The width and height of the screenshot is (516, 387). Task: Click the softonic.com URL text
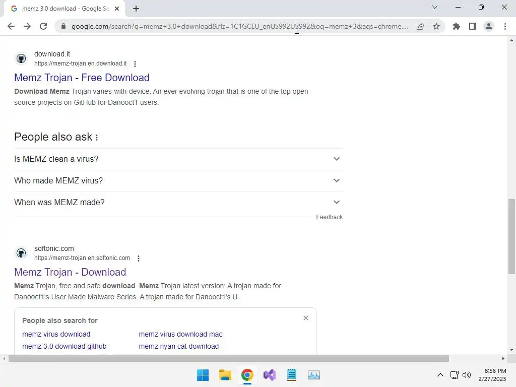82,258
